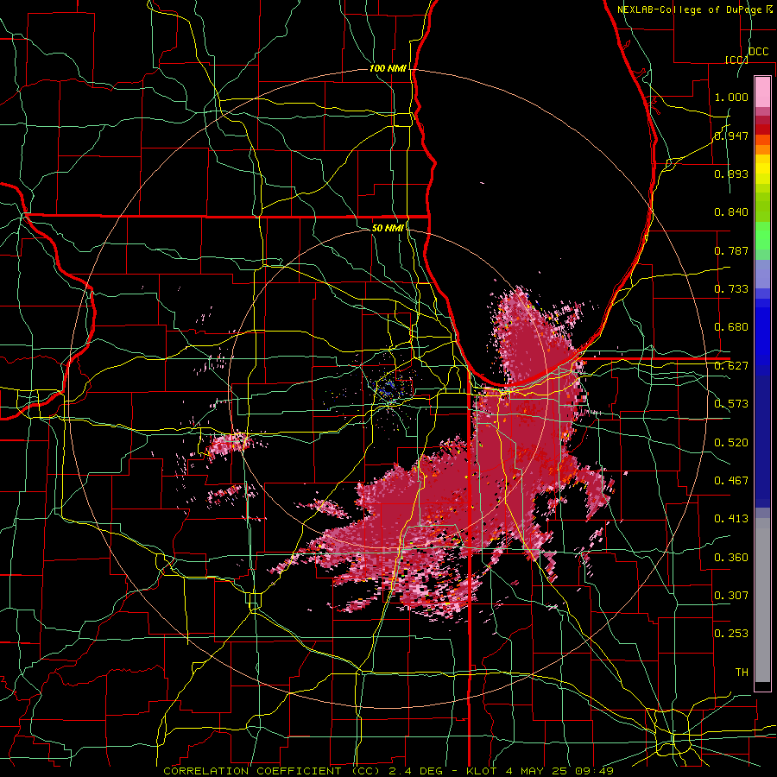The height and width of the screenshot is (777, 777).
Task: Click the DCC product label
Action: click(x=759, y=52)
